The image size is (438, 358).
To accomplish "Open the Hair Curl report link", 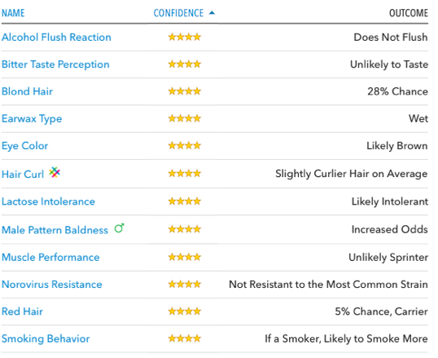I will tap(23, 175).
